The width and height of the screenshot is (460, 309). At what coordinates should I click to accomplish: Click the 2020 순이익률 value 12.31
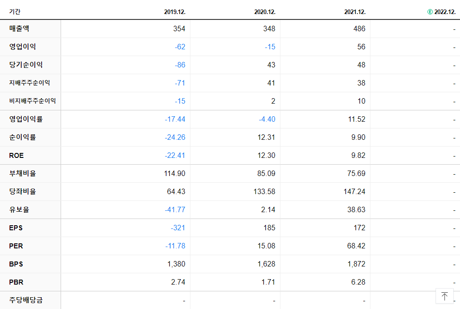[266, 138]
